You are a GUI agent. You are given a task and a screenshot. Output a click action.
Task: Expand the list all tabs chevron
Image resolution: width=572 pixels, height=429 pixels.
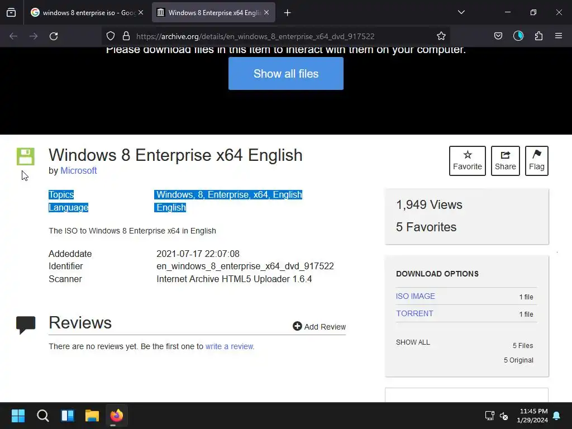(x=461, y=12)
